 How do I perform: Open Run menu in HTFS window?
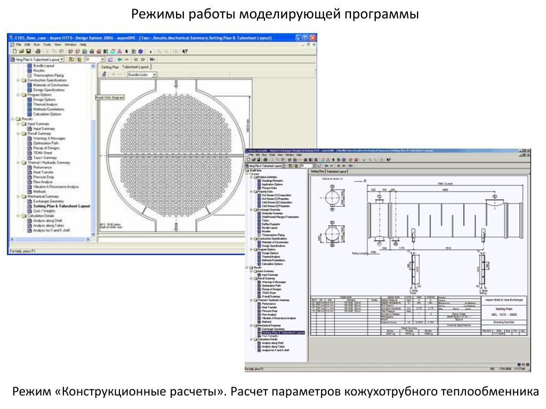coord(37,45)
